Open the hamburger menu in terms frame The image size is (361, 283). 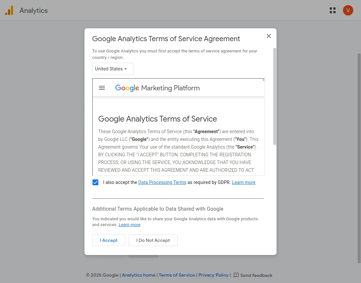coord(102,88)
